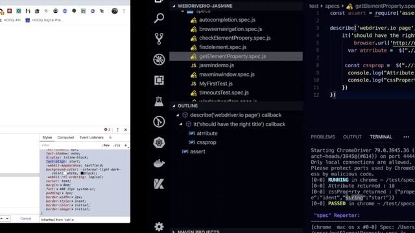This screenshot has height=233, width=415.
Task: Click HOOQ API bookmark
Action: 10,20
